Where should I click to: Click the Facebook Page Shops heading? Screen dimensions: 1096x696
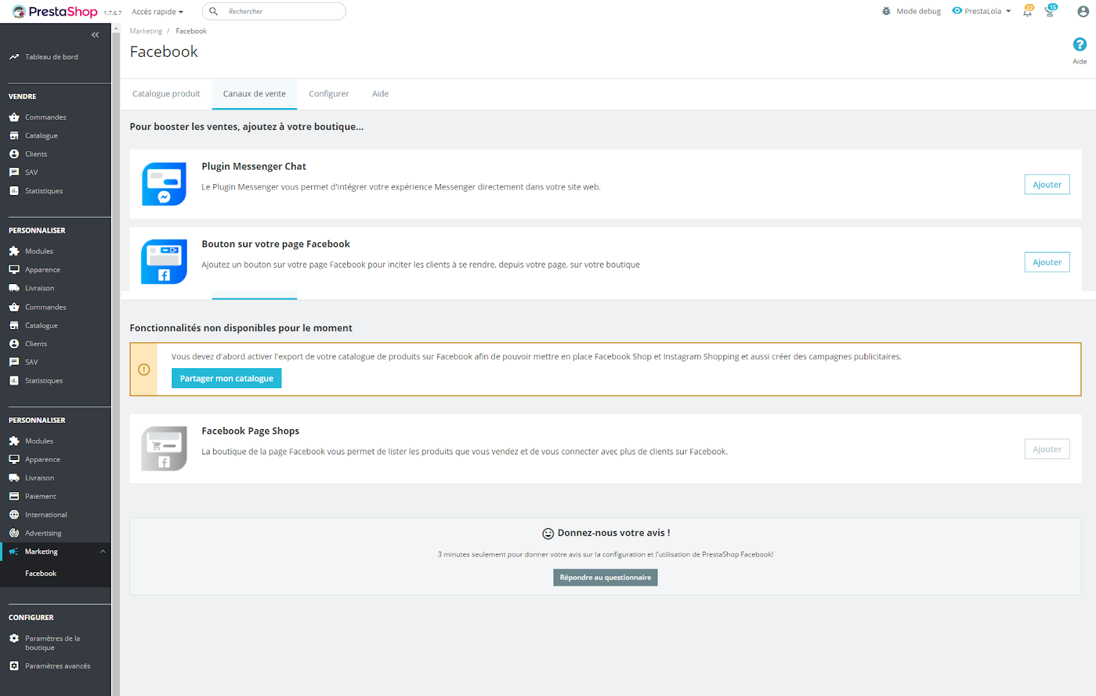pyautogui.click(x=251, y=432)
